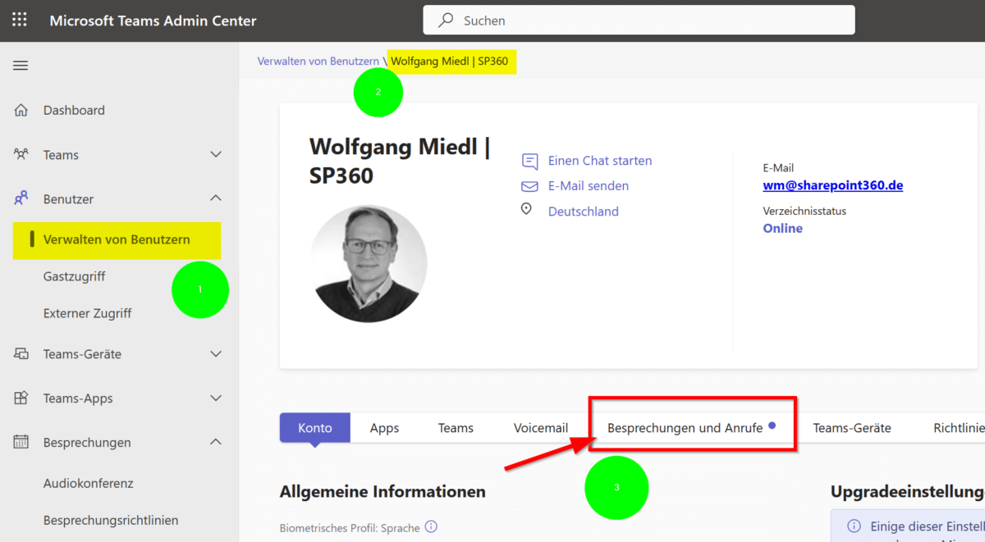This screenshot has width=985, height=542.
Task: Open Gastzugriff in the sidebar
Action: tap(74, 276)
